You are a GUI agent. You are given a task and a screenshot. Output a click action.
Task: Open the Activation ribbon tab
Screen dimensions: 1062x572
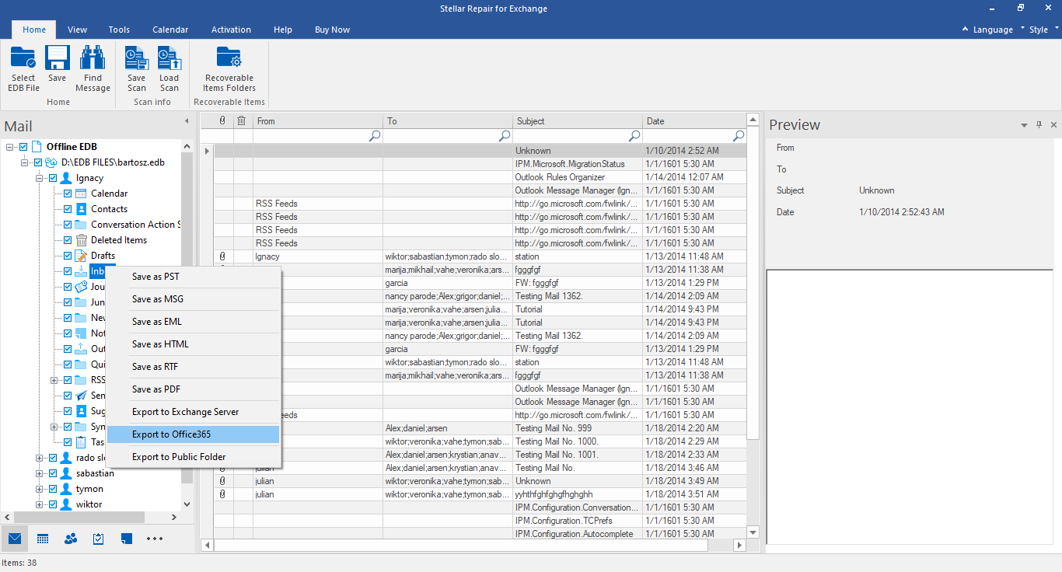click(x=231, y=30)
